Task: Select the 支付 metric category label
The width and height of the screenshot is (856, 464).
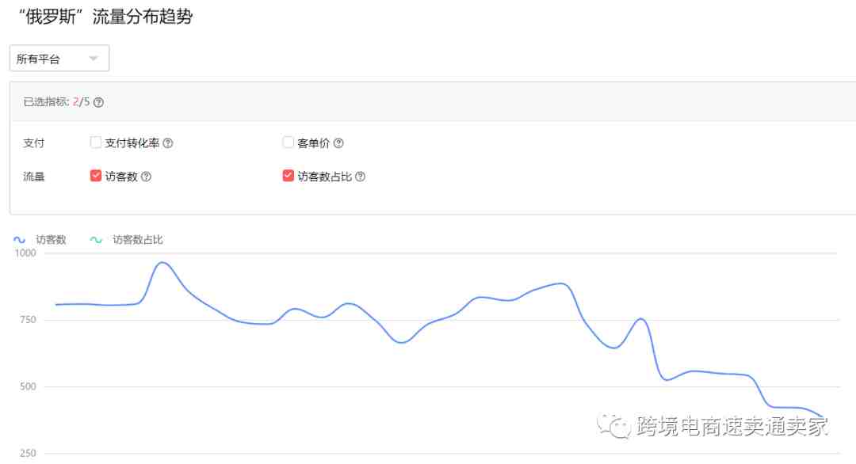Action: [x=34, y=143]
